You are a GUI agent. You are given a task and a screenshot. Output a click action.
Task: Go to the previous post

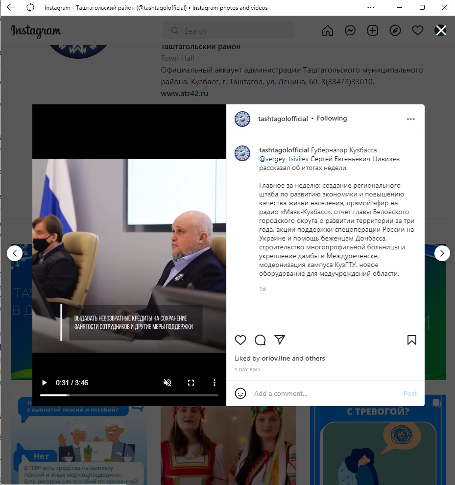point(15,253)
